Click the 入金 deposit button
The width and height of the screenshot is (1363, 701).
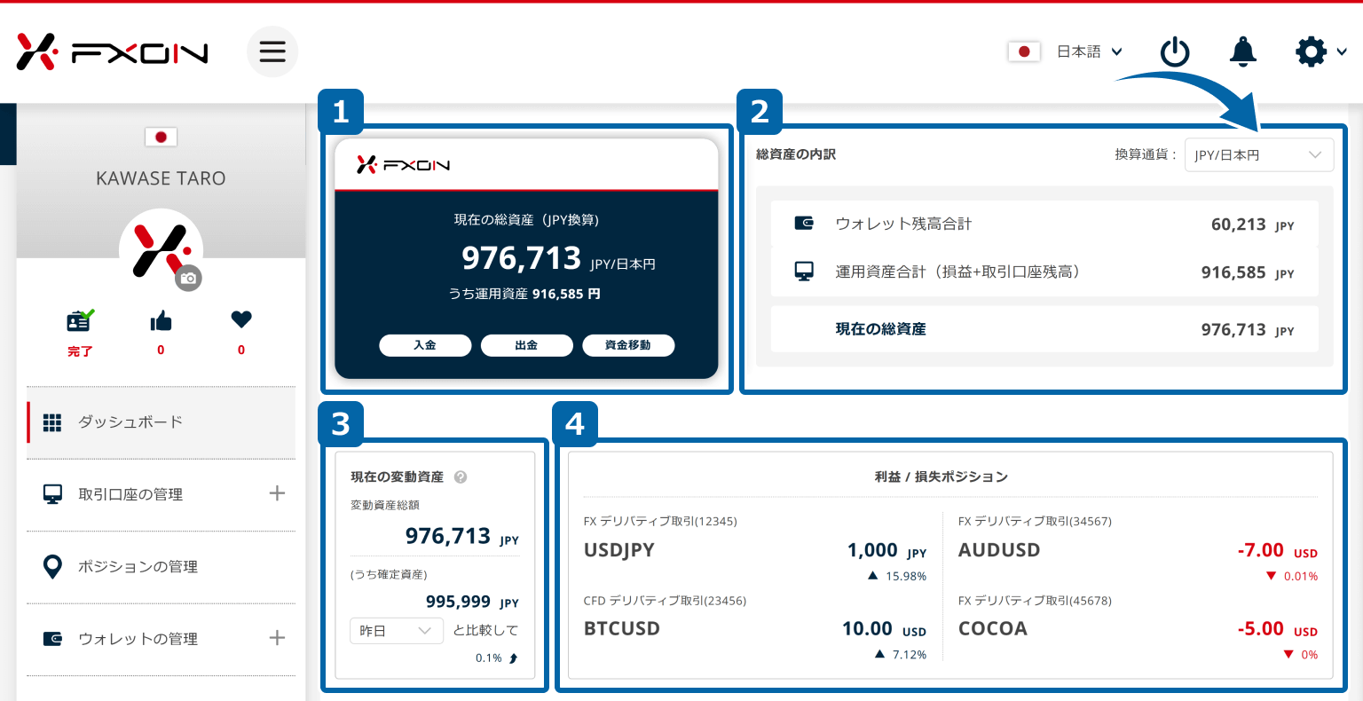[x=425, y=345]
